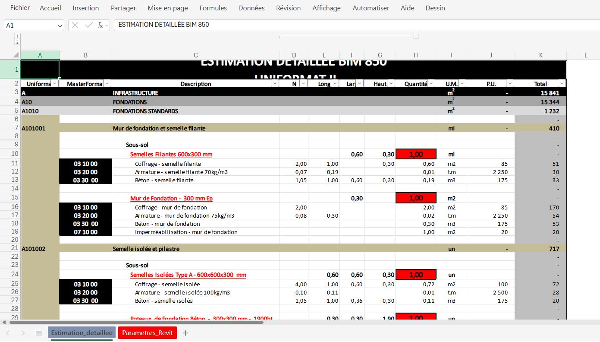Open filter dropdown for Haut column
The height and width of the screenshot is (342, 600).
[x=391, y=83]
